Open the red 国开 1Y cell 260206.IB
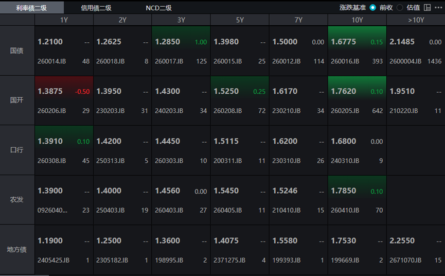Image resolution: width=445 pixels, height=276 pixels. [64, 100]
